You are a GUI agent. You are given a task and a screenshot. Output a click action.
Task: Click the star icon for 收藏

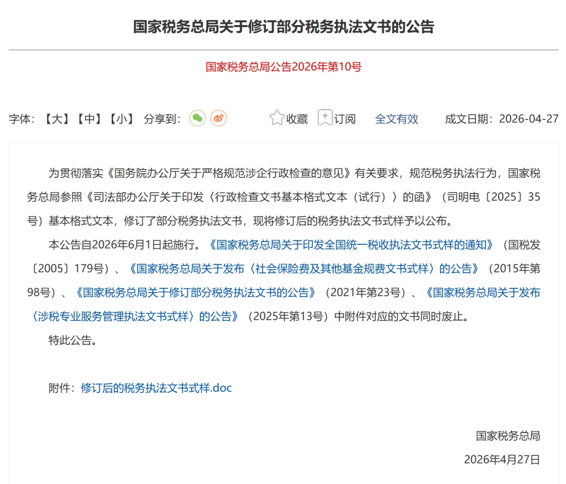coord(277,118)
